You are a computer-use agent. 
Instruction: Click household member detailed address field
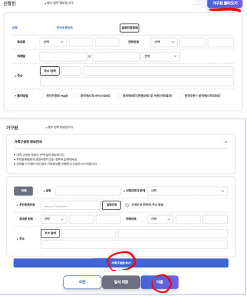coord(134,245)
